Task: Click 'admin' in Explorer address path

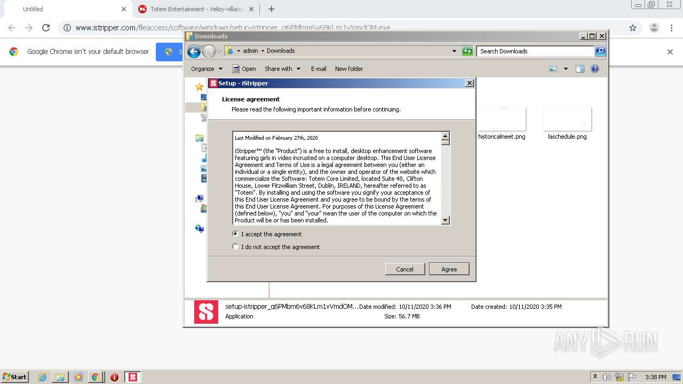Action: pyautogui.click(x=250, y=51)
